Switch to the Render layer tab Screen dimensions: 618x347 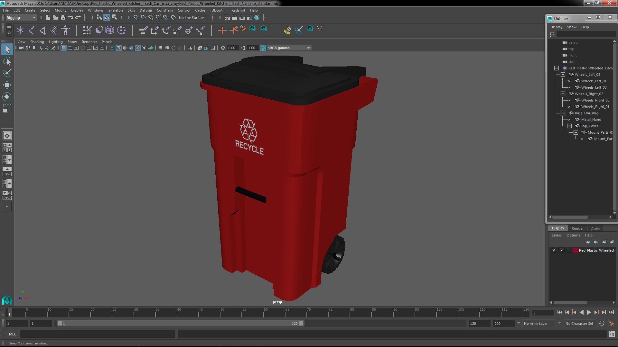[577, 228]
